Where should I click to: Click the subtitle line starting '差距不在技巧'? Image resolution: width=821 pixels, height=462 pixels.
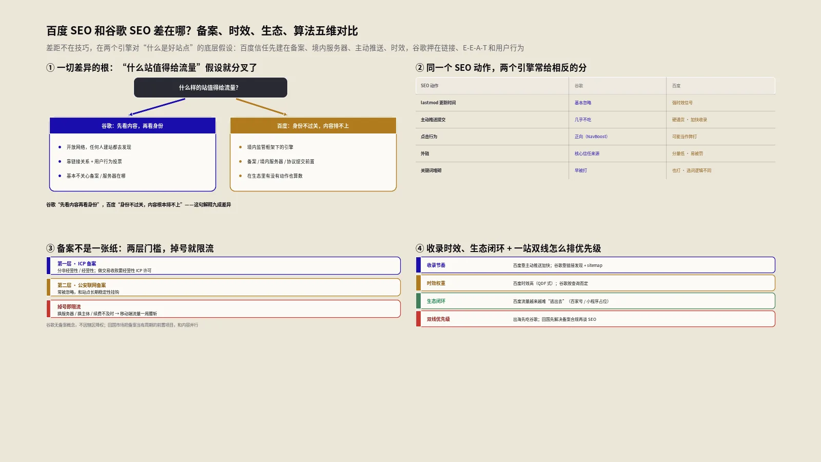click(x=285, y=48)
